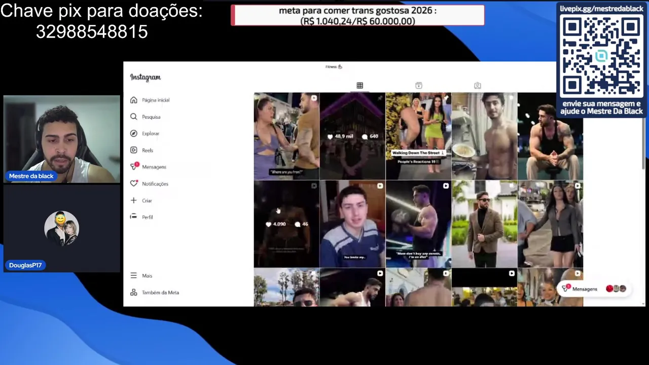Click the 4.090 likes count
The height and width of the screenshot is (365, 649).
pos(276,224)
